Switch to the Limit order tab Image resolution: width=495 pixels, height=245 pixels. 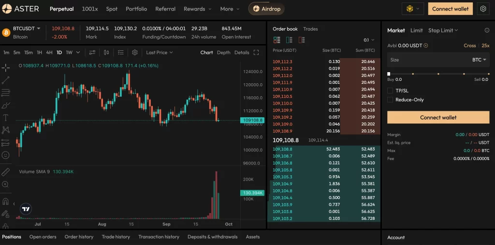click(x=416, y=31)
